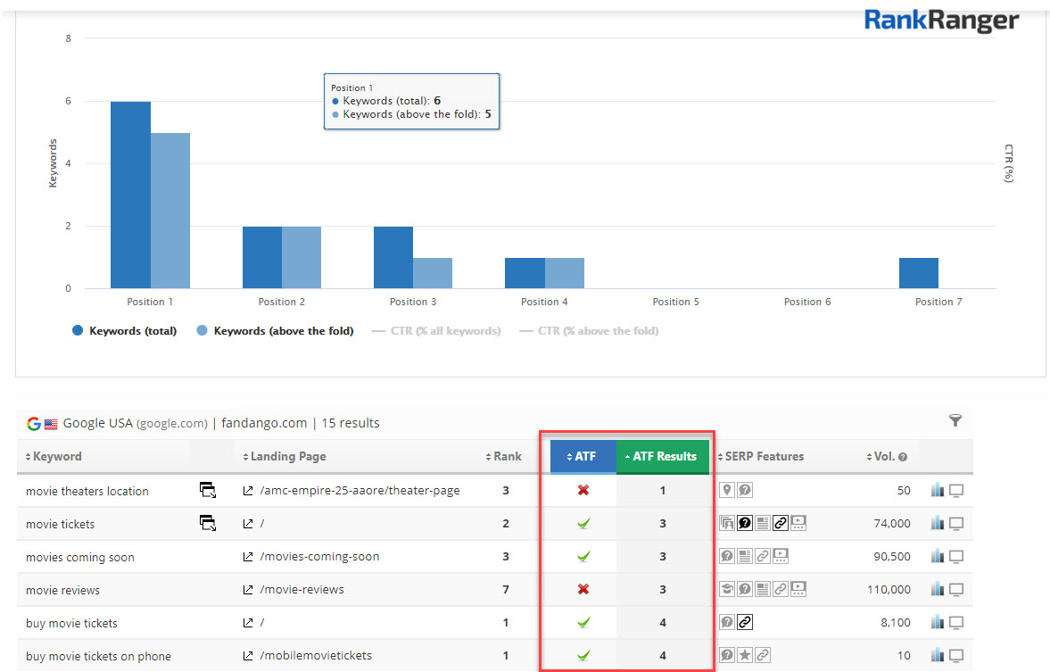The width and height of the screenshot is (1050, 672).
Task: Click Vol. help question mark icon
Action: [x=903, y=457]
